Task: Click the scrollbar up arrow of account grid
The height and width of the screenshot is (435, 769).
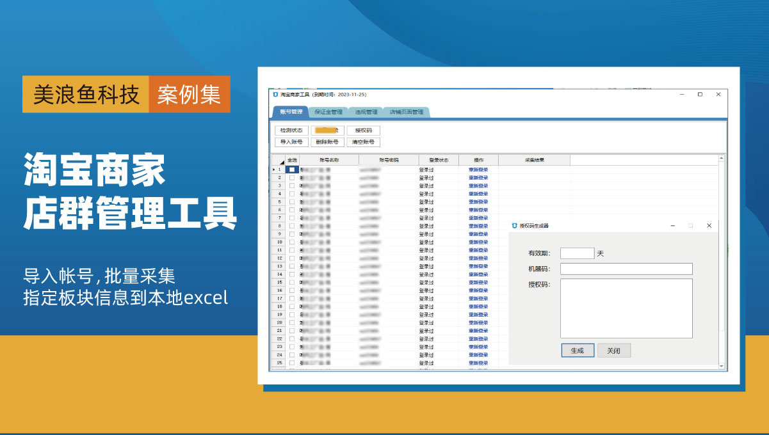Action: click(x=722, y=158)
